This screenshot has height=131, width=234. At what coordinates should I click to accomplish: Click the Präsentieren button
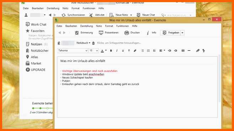109,33
